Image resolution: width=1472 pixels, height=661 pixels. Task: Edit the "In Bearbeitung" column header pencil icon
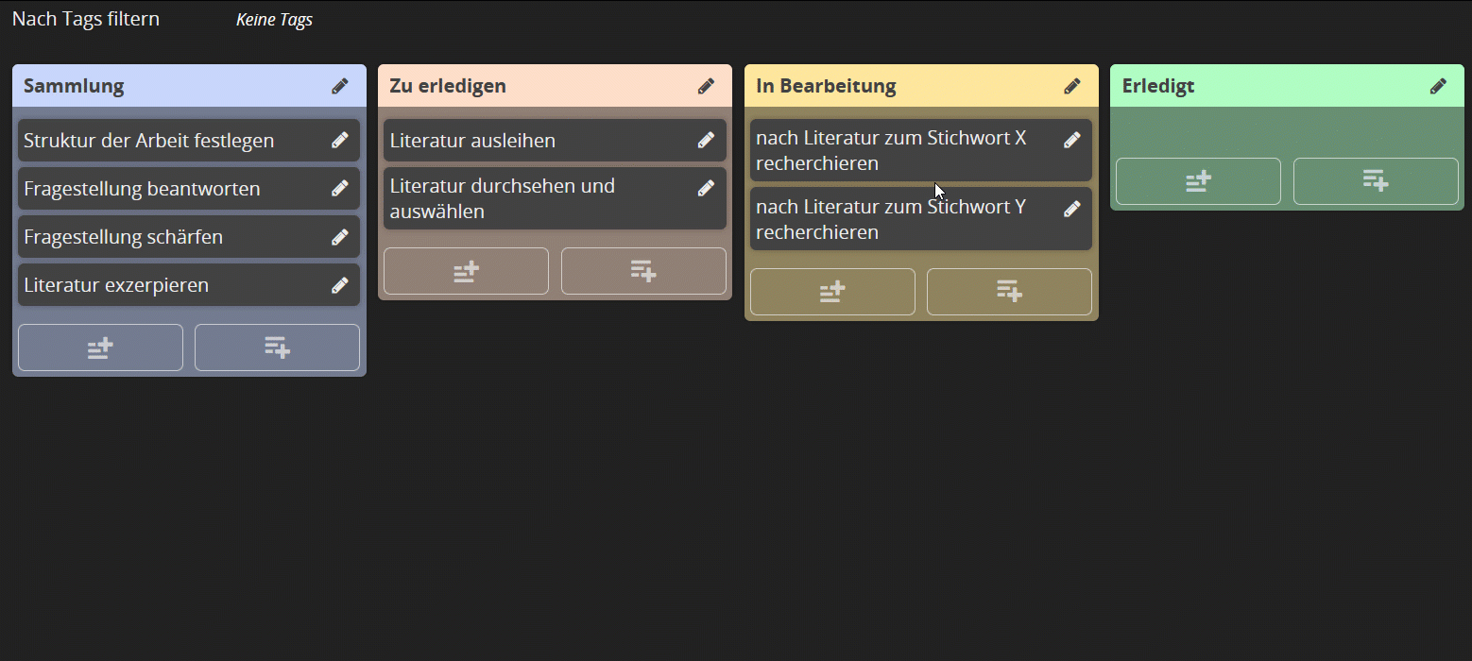1072,86
